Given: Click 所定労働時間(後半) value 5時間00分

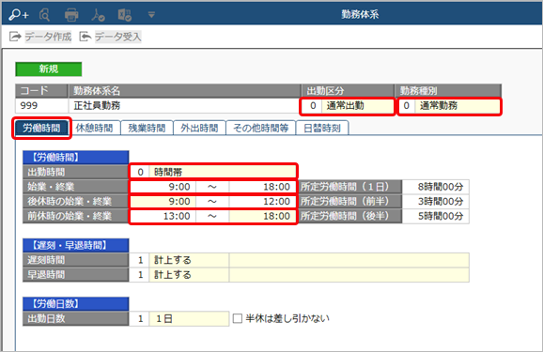Looking at the screenshot, I should (436, 216).
